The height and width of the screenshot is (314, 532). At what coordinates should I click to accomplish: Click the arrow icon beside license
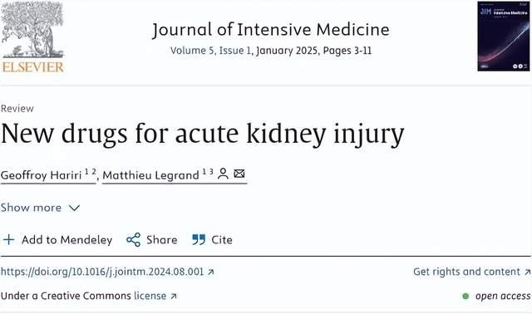pyautogui.click(x=174, y=297)
